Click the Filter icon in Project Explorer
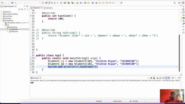 point(25,10)
